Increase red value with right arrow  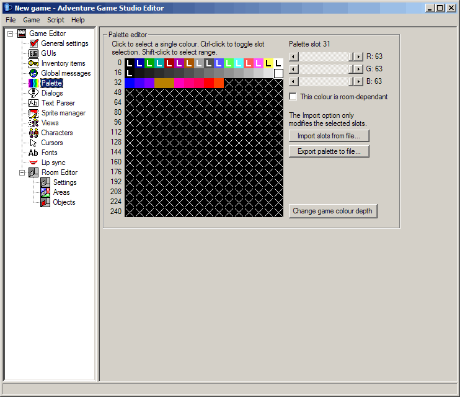point(358,56)
